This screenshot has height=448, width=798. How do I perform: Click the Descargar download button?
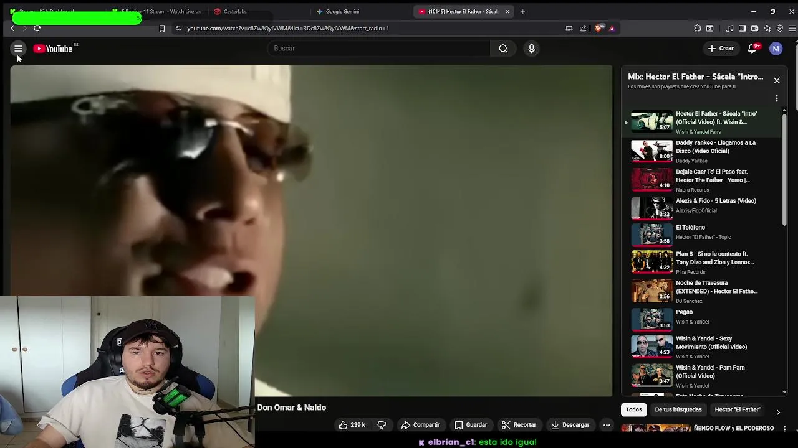570,425
